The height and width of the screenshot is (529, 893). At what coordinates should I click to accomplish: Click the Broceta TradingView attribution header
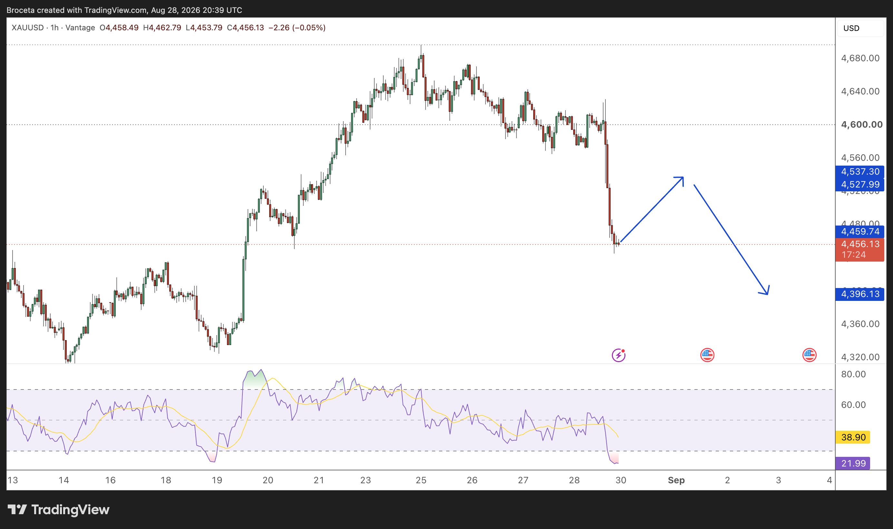pos(124,10)
